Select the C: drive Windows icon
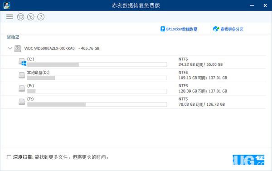272x171 pixels. tap(22, 62)
